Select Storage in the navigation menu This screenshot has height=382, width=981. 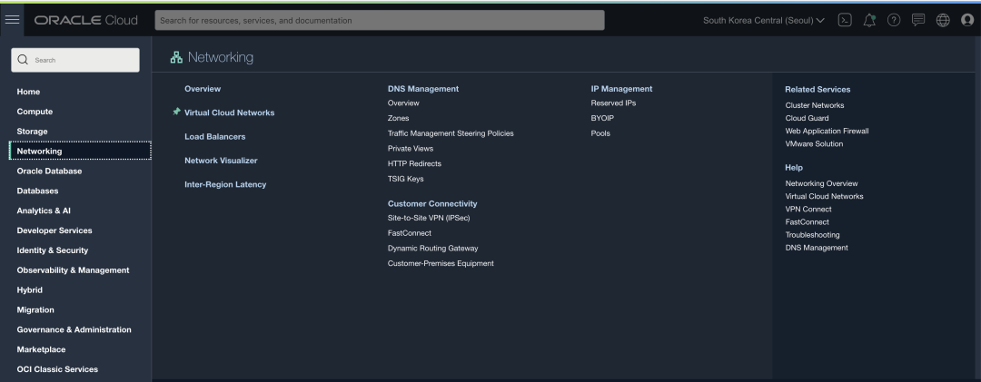point(32,132)
